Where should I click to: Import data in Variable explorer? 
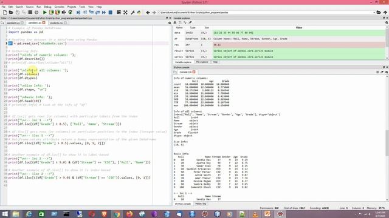(175, 22)
